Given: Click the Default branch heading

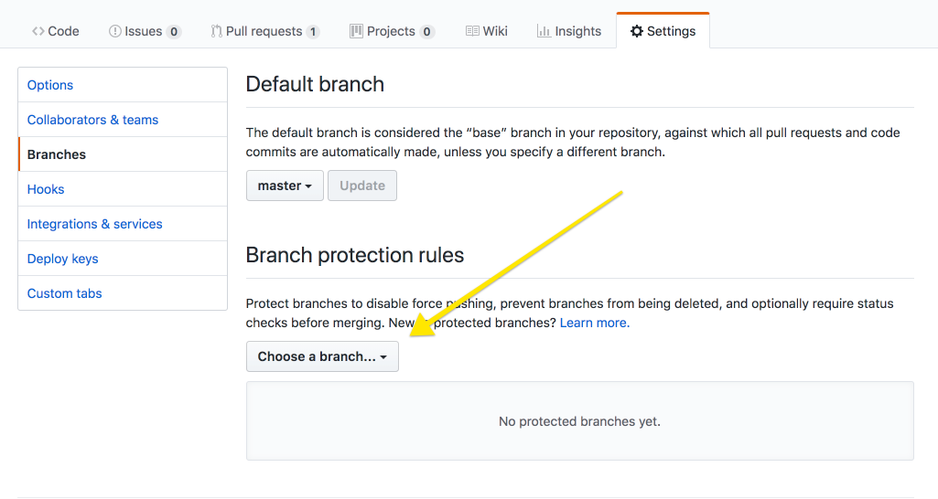Looking at the screenshot, I should click(x=315, y=84).
